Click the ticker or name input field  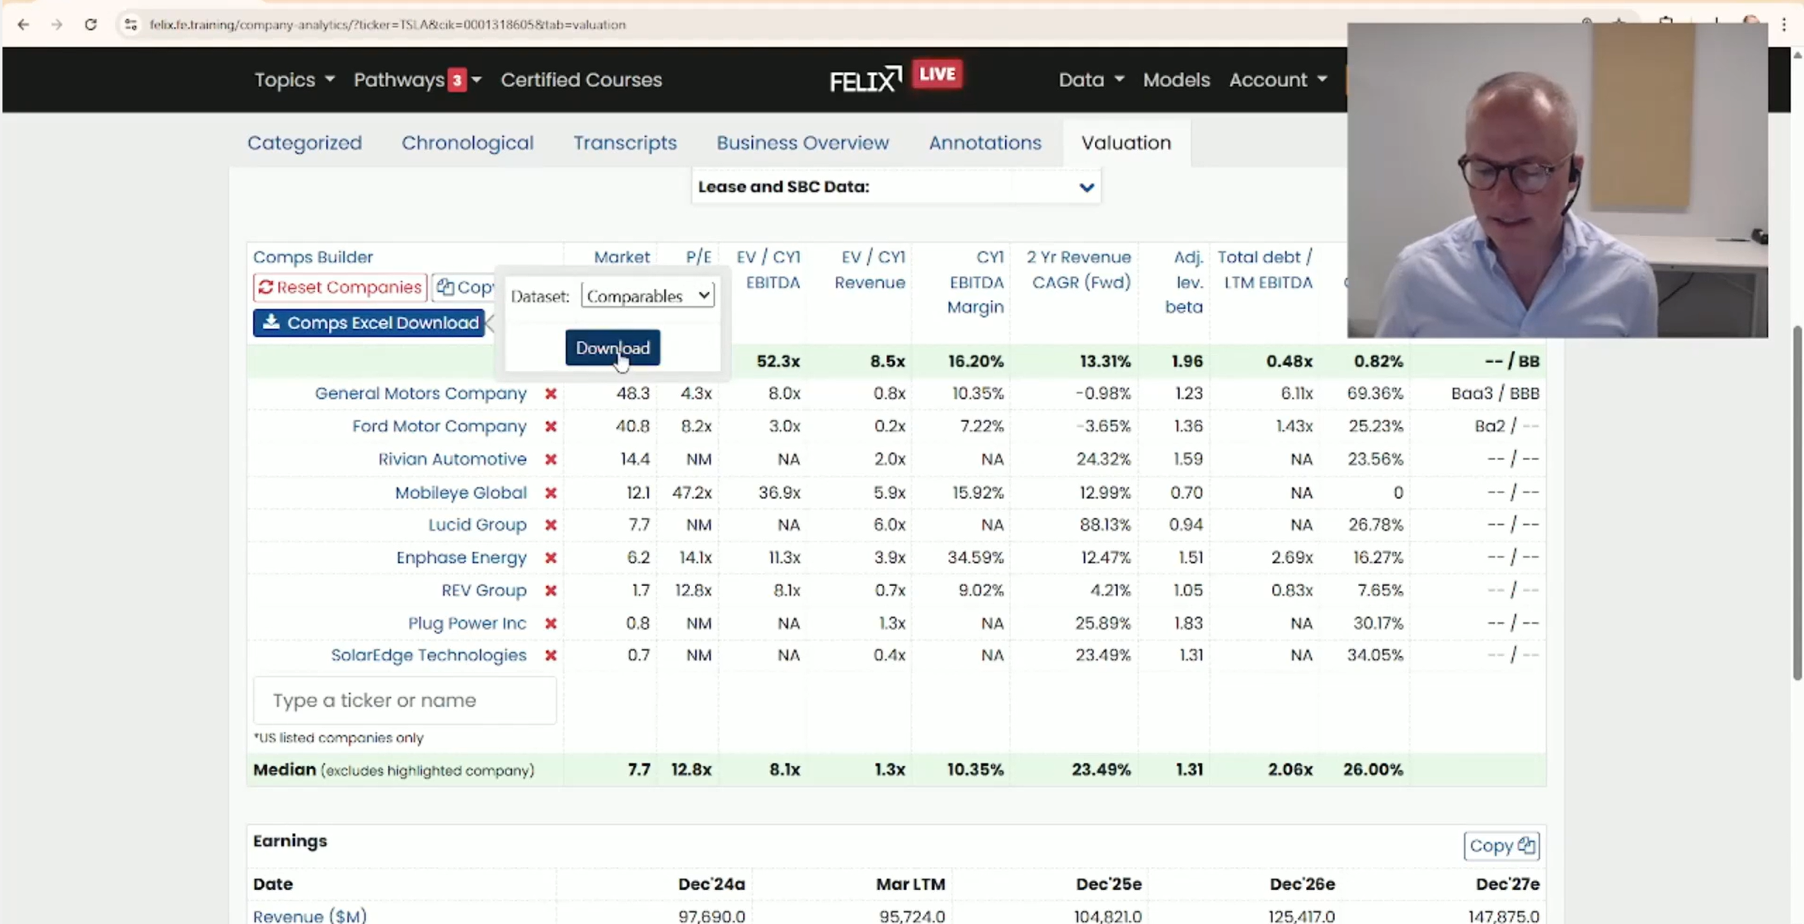[x=404, y=700]
